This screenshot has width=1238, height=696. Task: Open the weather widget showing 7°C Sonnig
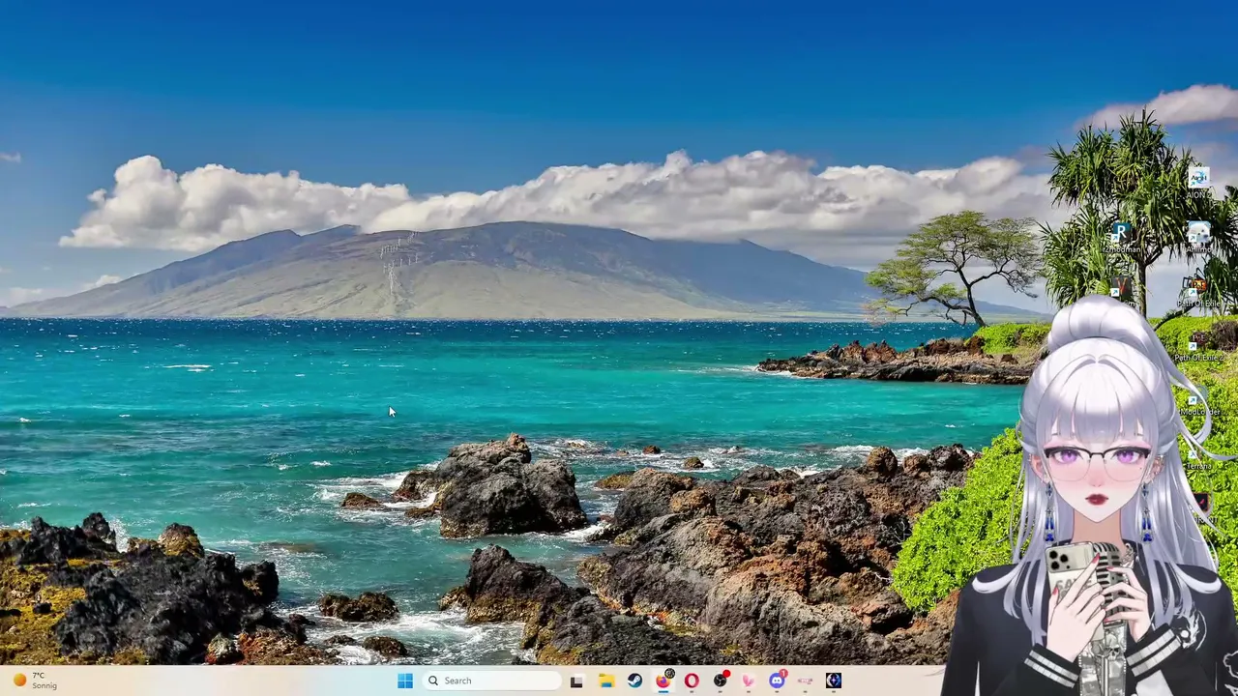35,681
